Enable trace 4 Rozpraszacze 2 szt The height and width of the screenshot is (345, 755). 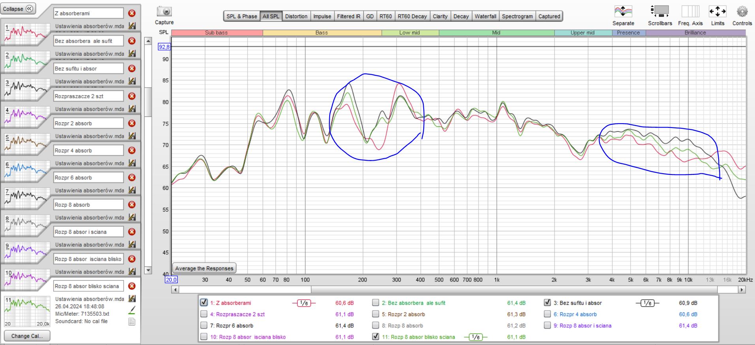click(x=204, y=314)
